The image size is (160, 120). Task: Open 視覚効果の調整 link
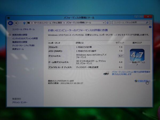[20, 35]
